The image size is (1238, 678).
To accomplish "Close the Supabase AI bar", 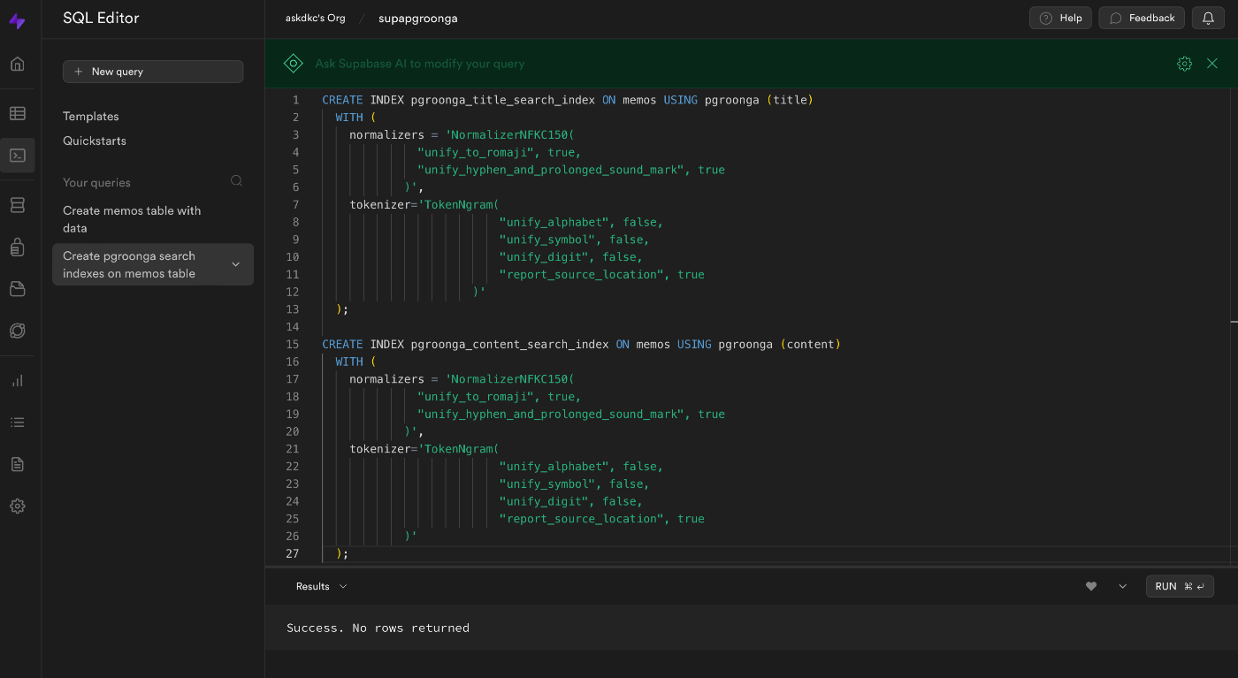I will point(1212,64).
